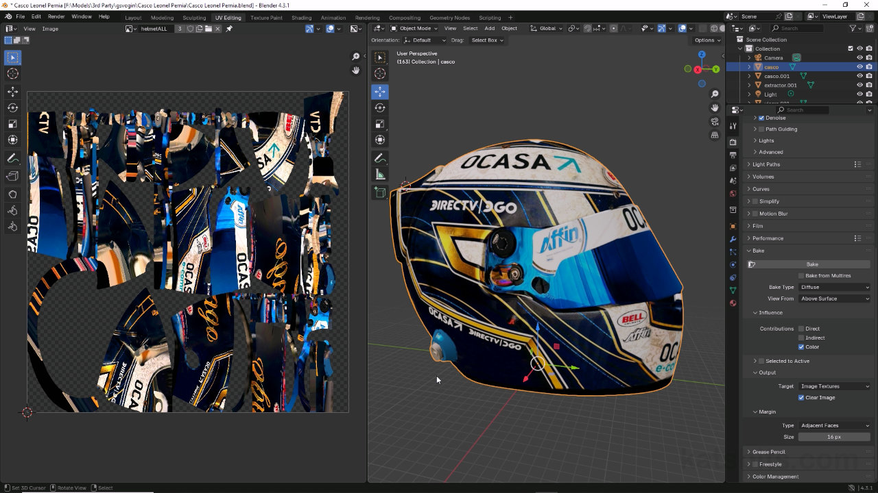
Task: Enable the Direct contribution checkbox
Action: click(x=801, y=329)
